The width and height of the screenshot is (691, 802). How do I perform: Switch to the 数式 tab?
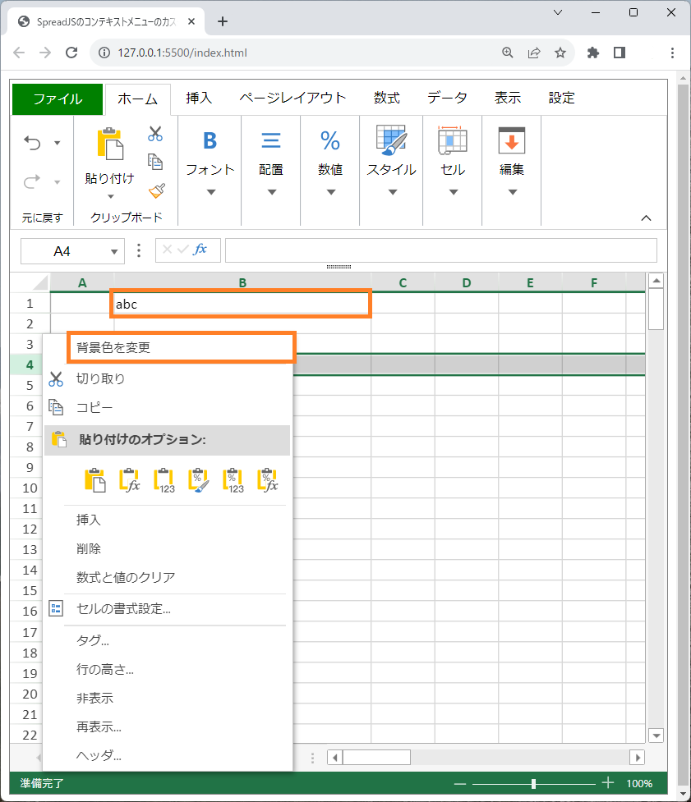click(x=386, y=99)
